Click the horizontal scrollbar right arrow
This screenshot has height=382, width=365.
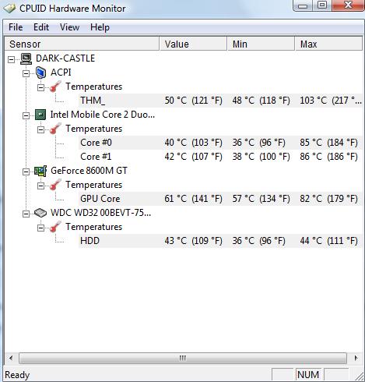(356, 358)
